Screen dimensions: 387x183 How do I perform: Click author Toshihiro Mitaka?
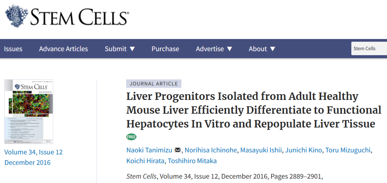[192, 161]
